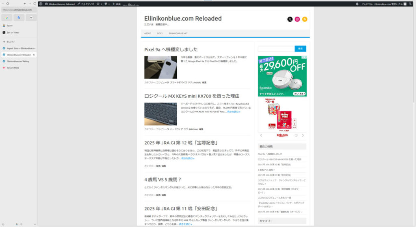Viewport: 416px width, 227px height.
Task: Go to previous Rakuten ad with left arrow
Action: click(x=261, y=135)
